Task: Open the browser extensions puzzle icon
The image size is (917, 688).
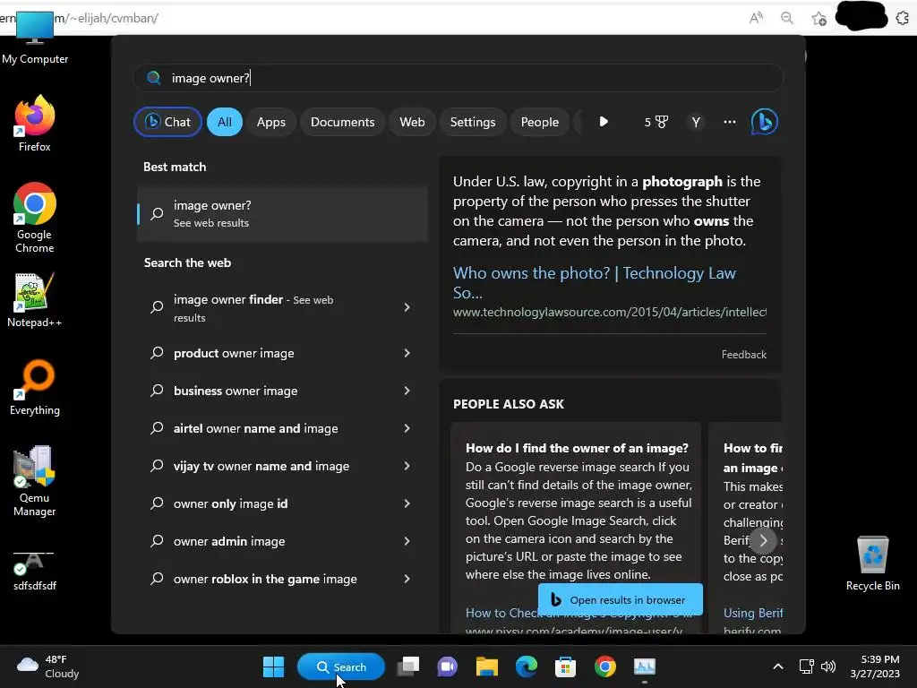Action: 903,19
